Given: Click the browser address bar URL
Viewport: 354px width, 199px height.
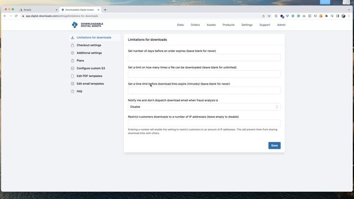Looking at the screenshot, I should pos(62,16).
